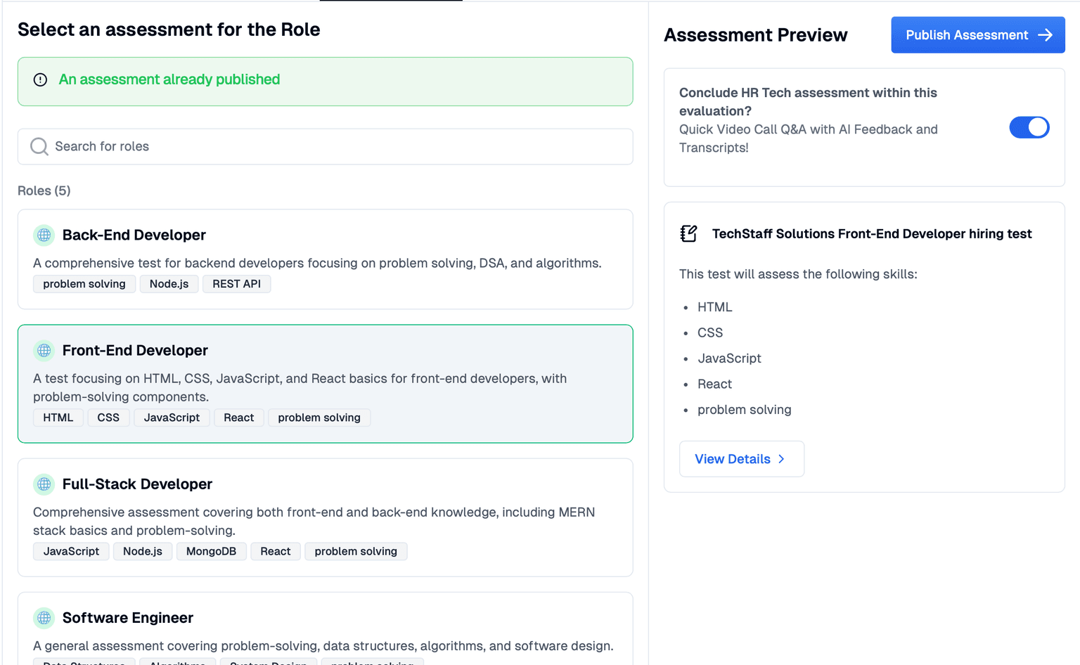
Task: Choose the Software Engineer role card
Action: 326,628
